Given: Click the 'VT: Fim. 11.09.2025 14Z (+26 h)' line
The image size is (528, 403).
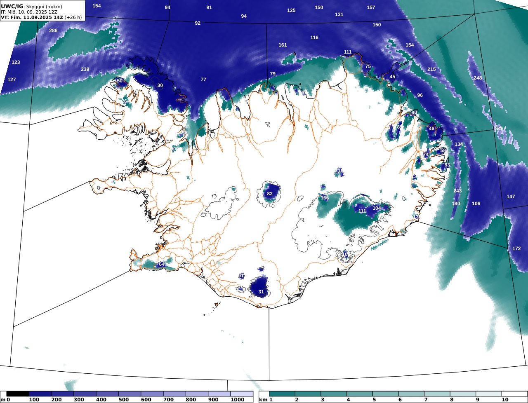Looking at the screenshot, I should (x=41, y=17).
